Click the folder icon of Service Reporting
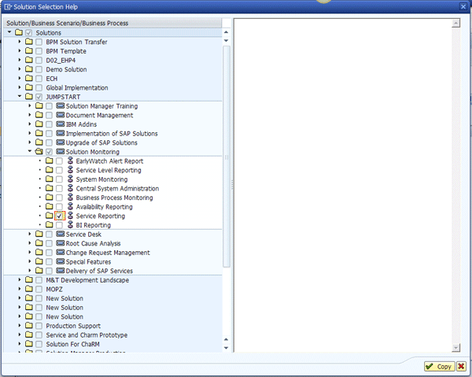472x377 pixels. point(49,216)
